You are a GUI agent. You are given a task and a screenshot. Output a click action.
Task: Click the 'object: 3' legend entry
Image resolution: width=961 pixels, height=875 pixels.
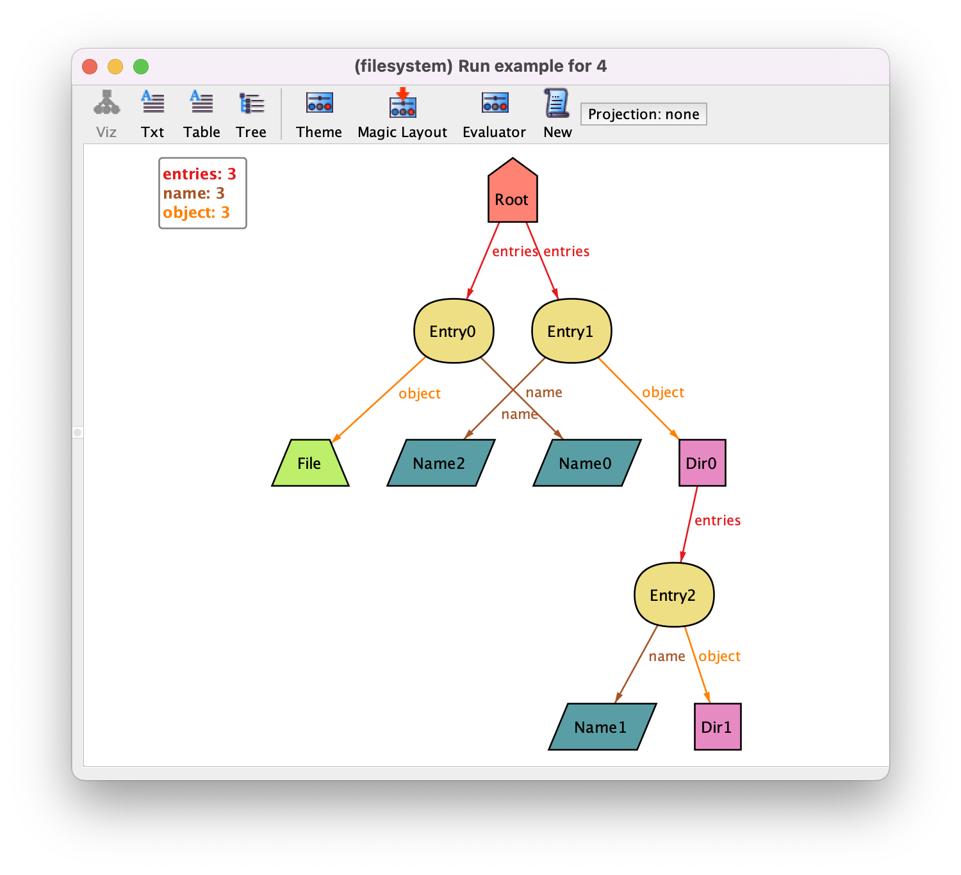pyautogui.click(x=196, y=212)
